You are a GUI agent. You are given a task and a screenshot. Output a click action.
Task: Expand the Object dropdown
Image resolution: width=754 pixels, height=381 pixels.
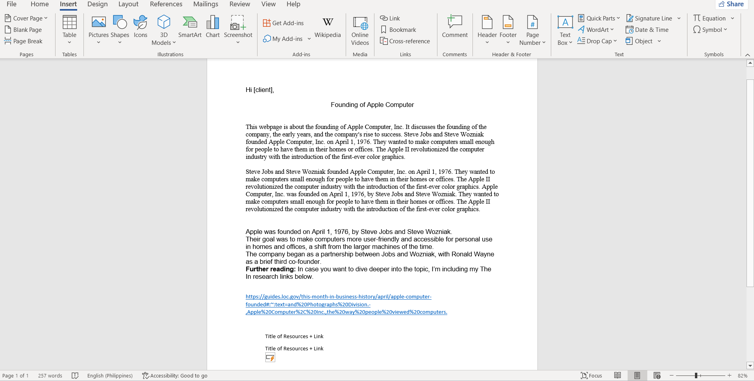[x=659, y=41]
